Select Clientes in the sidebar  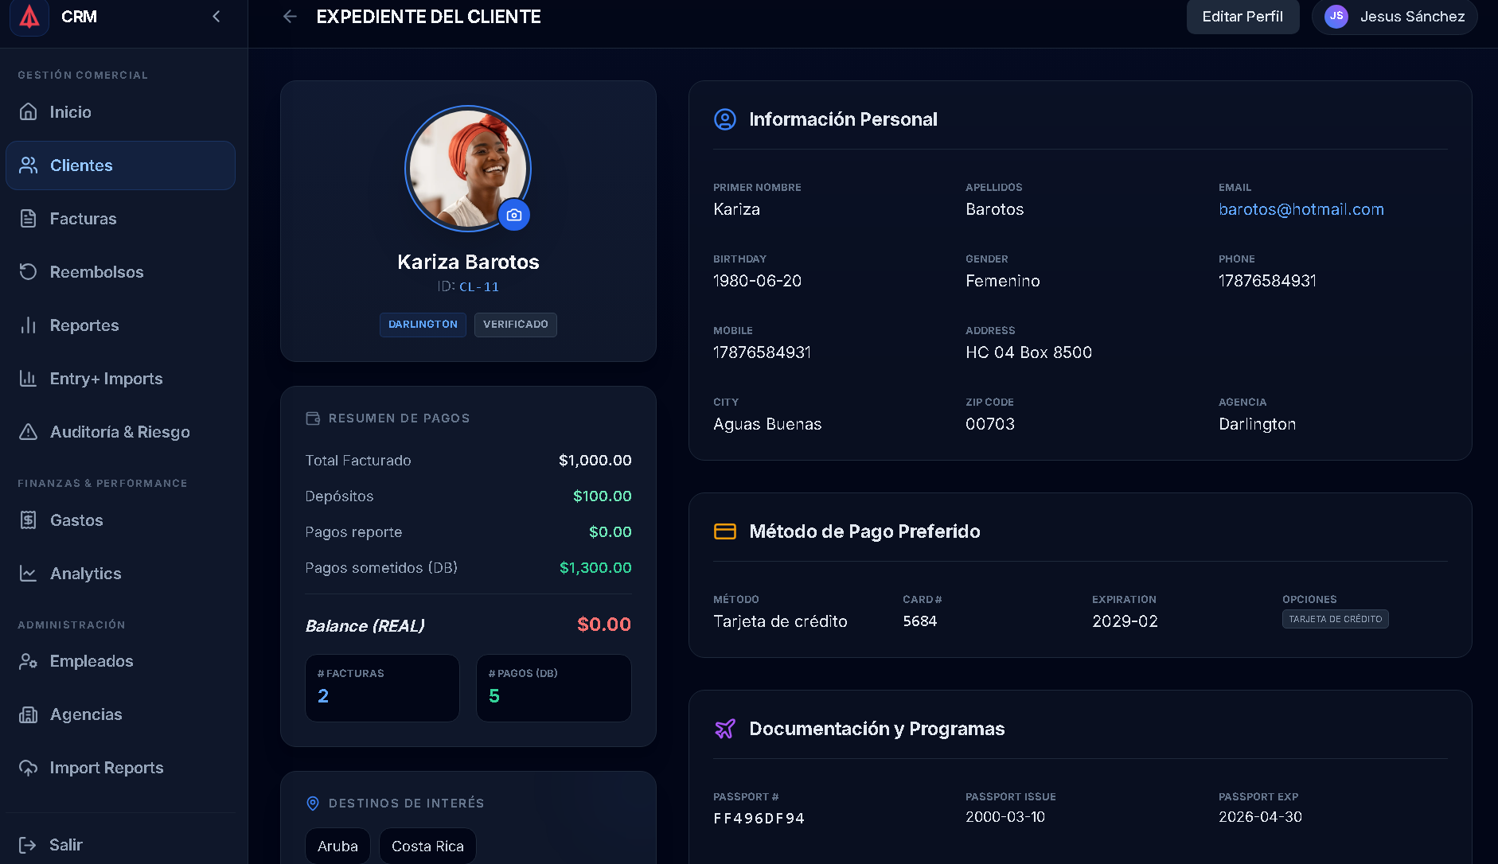click(120, 165)
